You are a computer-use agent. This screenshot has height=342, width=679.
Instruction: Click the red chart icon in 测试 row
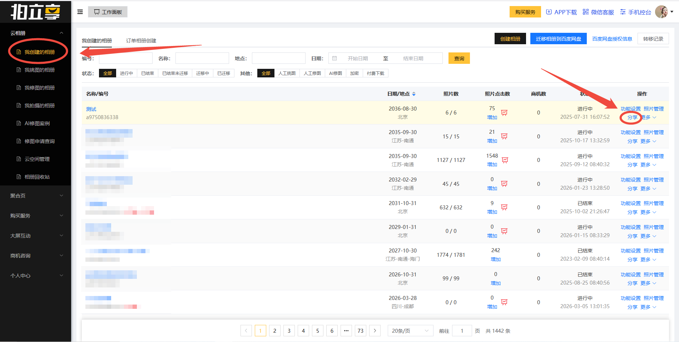[x=504, y=113]
